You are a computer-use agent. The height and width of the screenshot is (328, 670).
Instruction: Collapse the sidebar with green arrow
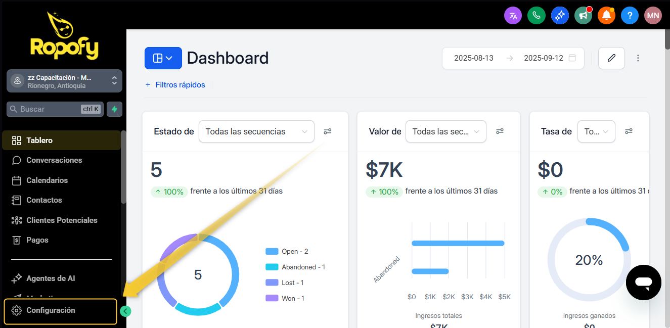coord(126,311)
